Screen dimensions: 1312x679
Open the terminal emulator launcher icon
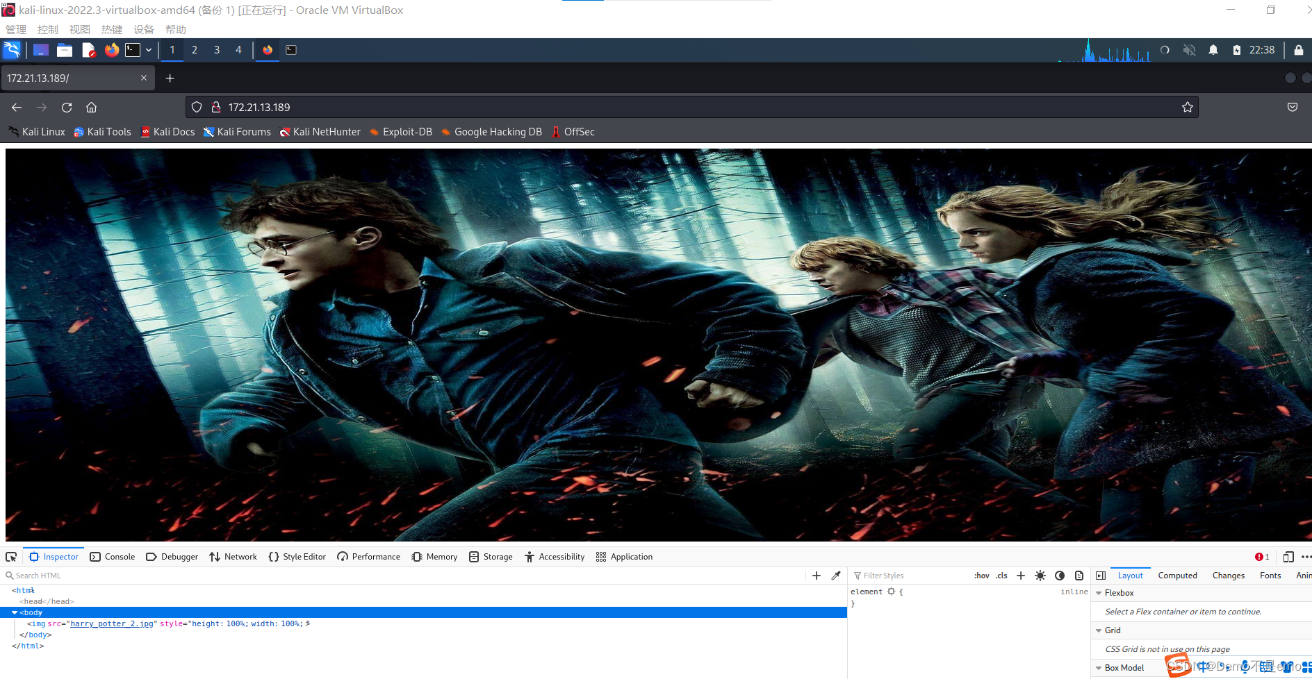coord(133,50)
